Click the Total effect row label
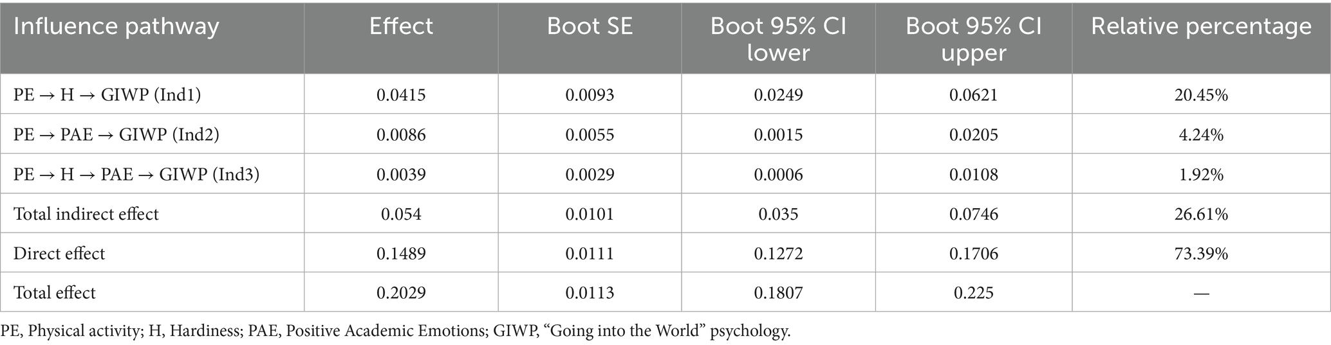The image size is (1331, 345). point(55,292)
